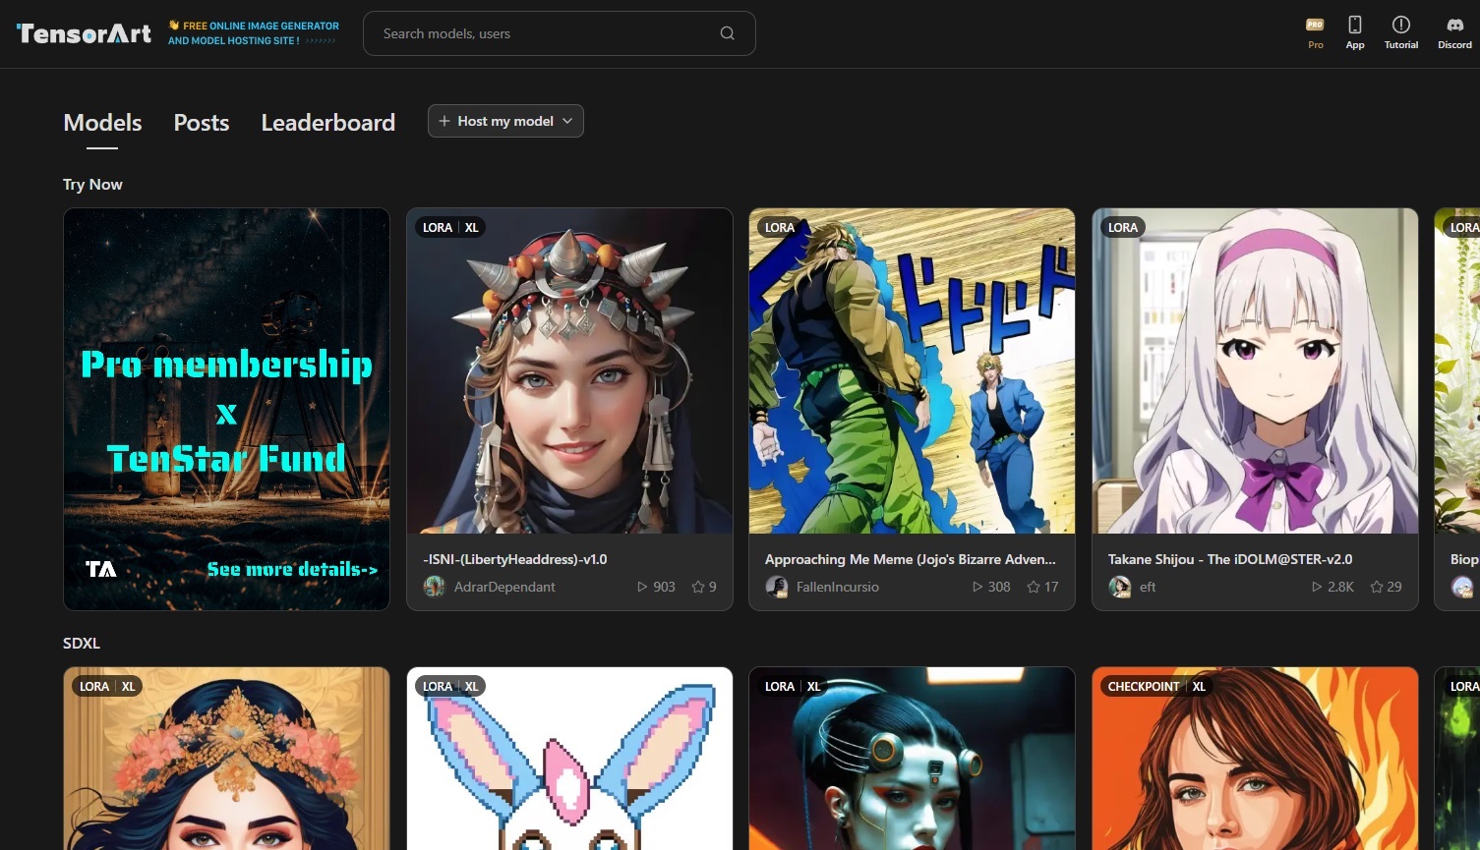Open the Tutorial icon in header
Image resolution: width=1480 pixels, height=850 pixels.
(x=1400, y=26)
